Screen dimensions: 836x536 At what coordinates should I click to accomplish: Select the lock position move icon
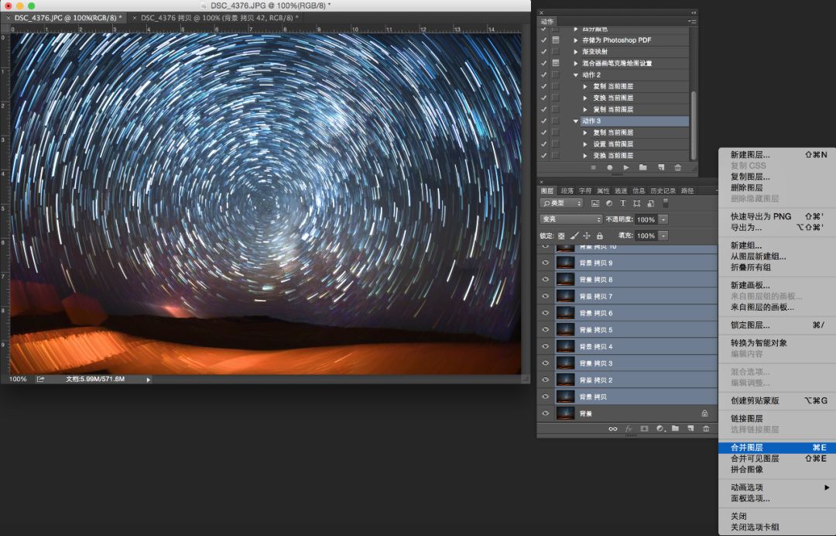tap(587, 235)
